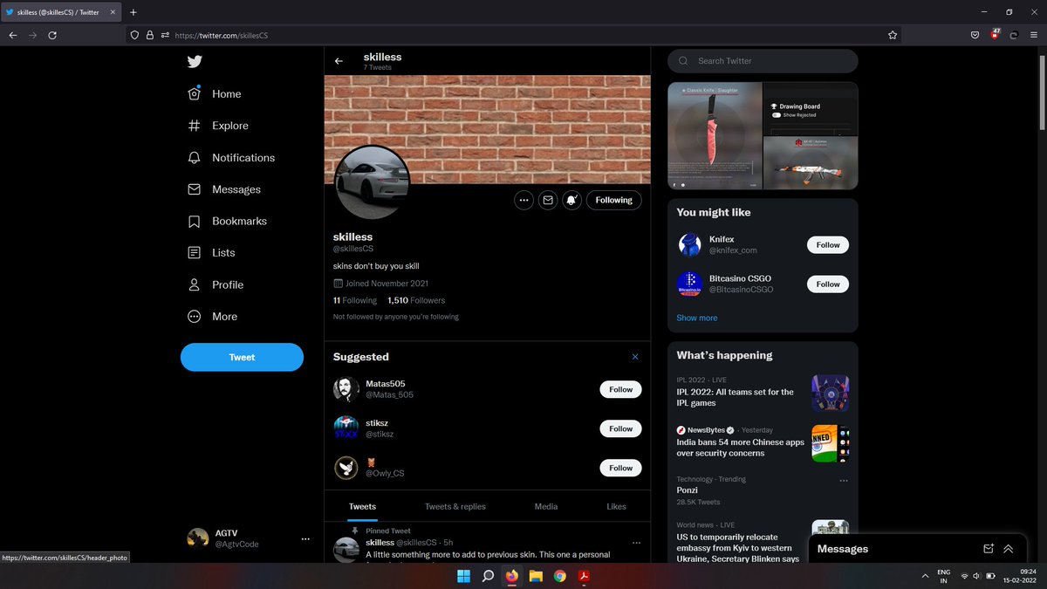Compose new message icon in Messages dock
The height and width of the screenshot is (589, 1047).
989,549
